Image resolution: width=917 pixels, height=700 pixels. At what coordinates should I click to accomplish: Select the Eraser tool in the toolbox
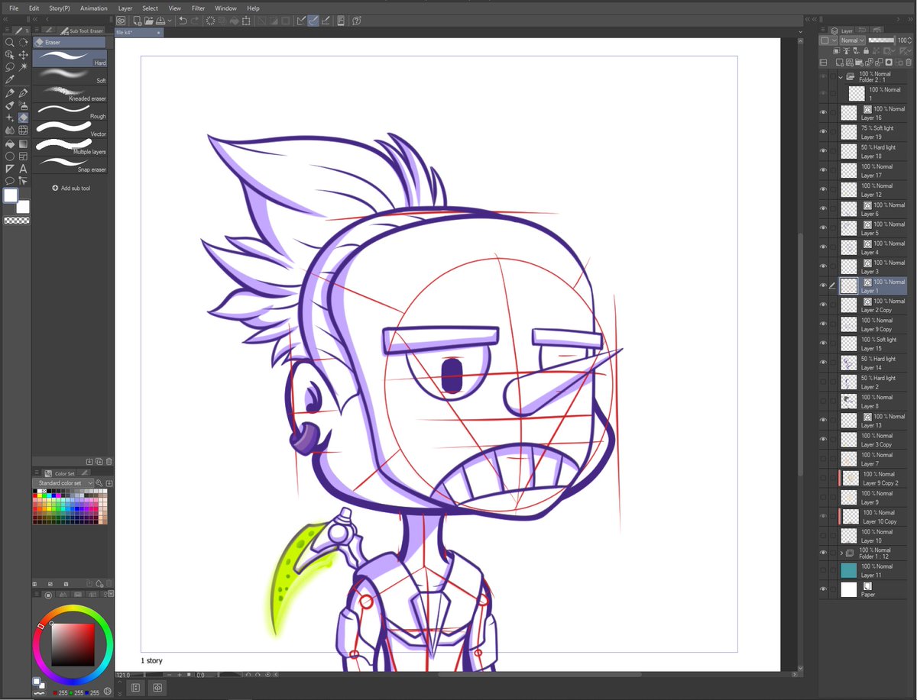tap(24, 118)
